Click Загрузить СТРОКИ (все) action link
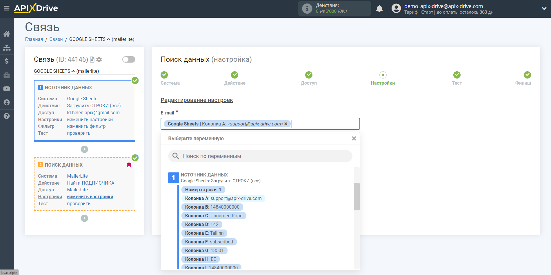Image resolution: width=551 pixels, height=275 pixels. point(94,105)
